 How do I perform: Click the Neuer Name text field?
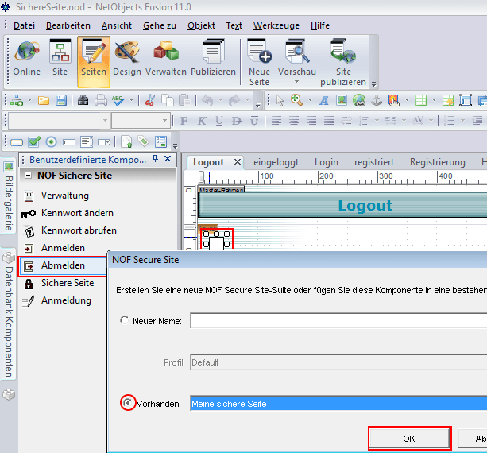[x=338, y=320]
